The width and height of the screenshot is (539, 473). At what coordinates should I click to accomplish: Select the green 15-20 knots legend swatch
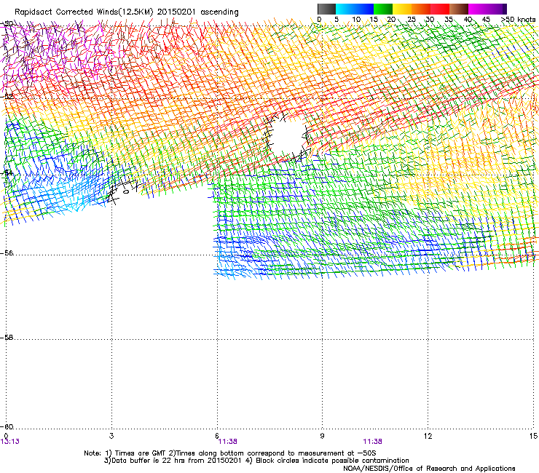383,9
